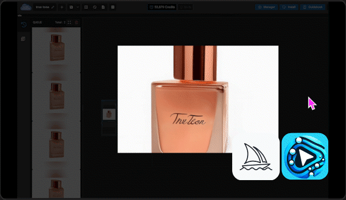Open the Guidebook button
This screenshot has height=200, width=346.
click(x=313, y=7)
